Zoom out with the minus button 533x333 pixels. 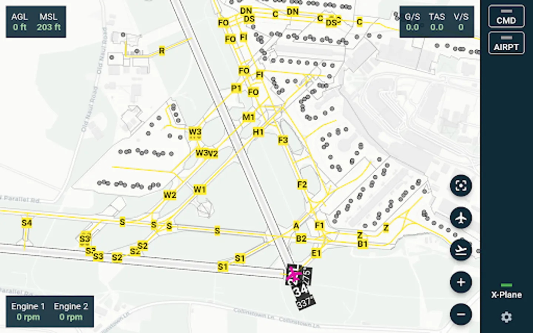[x=461, y=314]
